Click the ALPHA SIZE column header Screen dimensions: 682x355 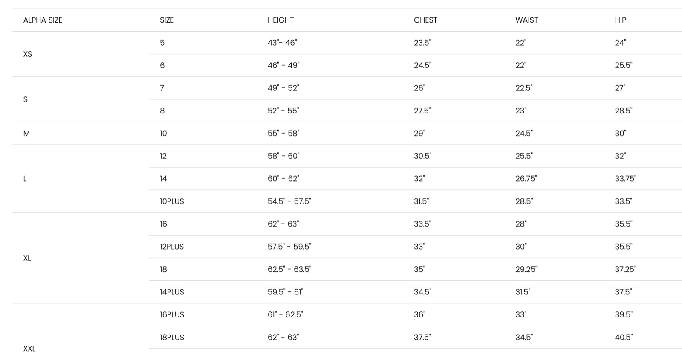(43, 20)
